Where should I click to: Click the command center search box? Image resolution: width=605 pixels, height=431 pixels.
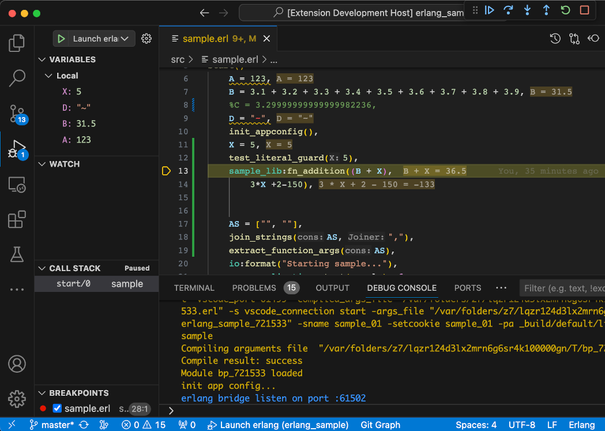click(352, 13)
